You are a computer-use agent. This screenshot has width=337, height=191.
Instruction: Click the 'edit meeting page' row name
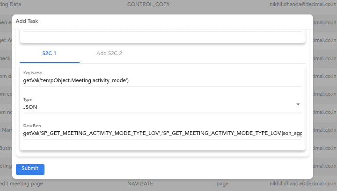(x=21, y=184)
